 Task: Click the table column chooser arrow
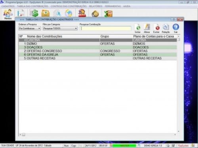coord(179,36)
